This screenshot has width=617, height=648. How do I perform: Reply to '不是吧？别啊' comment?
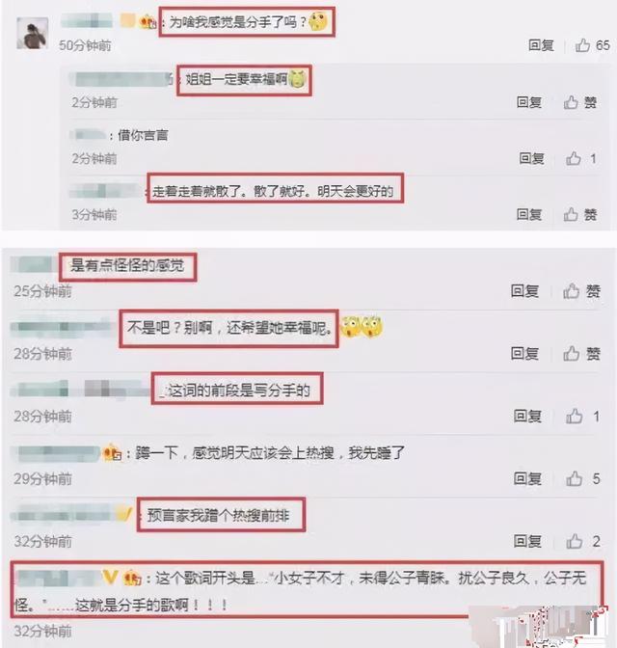tap(524, 353)
